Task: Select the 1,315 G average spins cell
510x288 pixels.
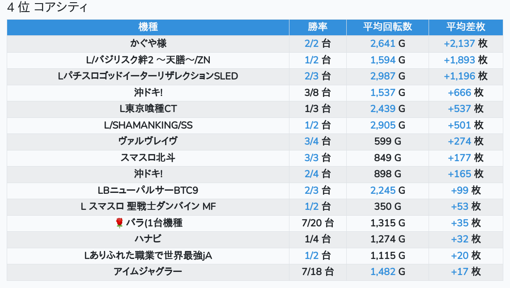Action: (387, 223)
